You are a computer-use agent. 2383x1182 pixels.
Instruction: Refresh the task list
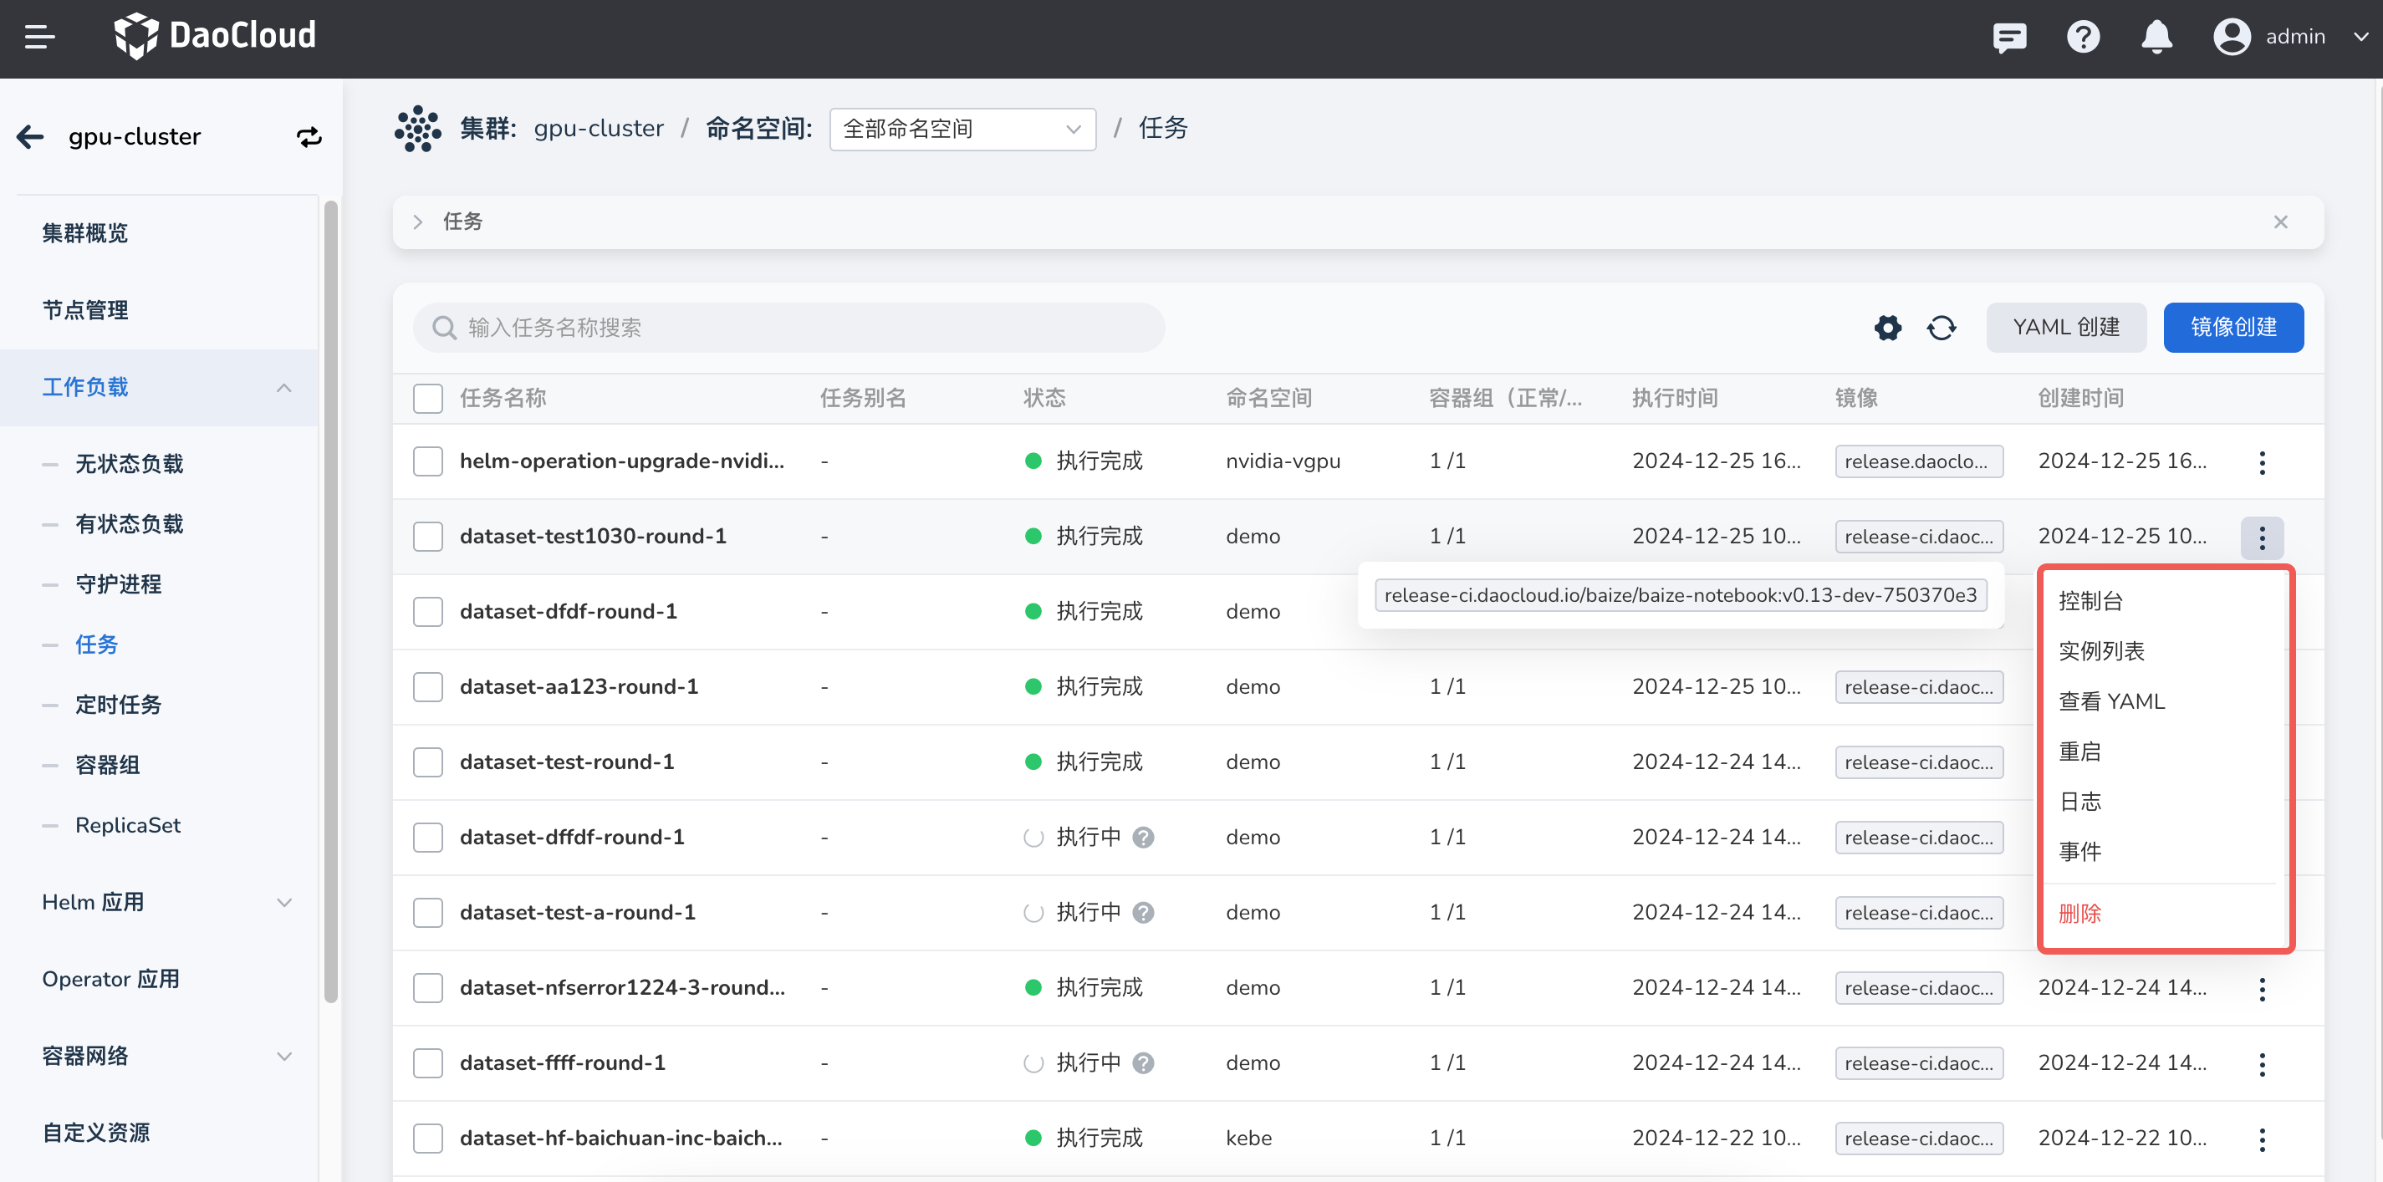[1942, 328]
